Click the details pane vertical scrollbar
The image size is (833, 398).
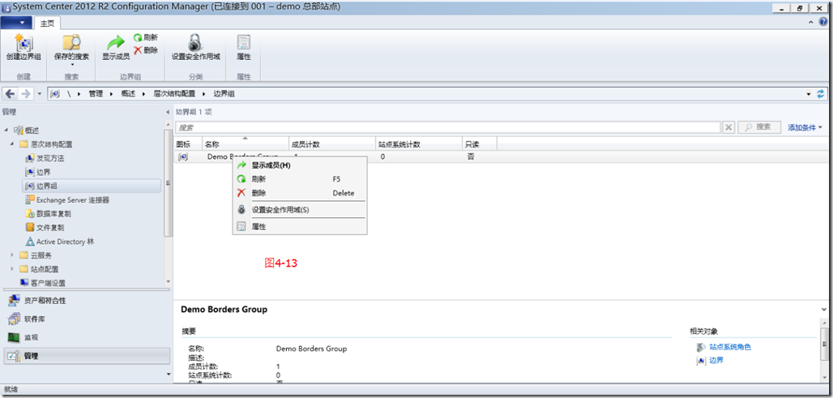[x=824, y=345]
